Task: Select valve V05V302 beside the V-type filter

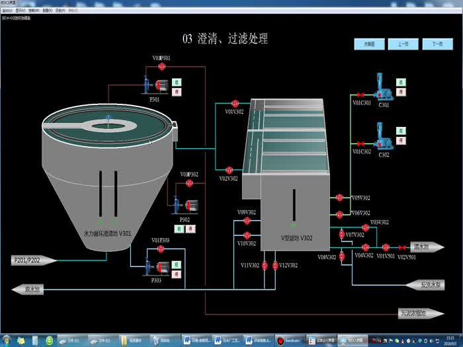Action: [x=339, y=198]
